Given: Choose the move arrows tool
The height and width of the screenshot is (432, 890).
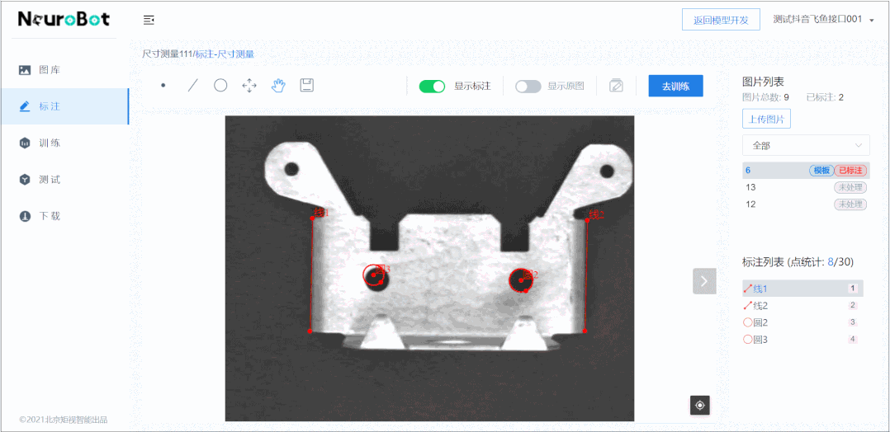Looking at the screenshot, I should (x=249, y=86).
